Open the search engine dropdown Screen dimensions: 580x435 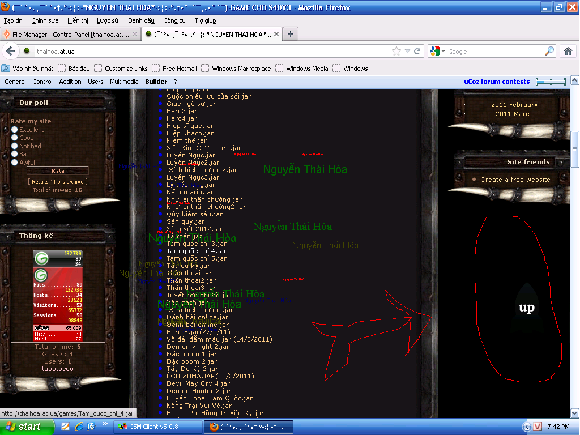[437, 51]
